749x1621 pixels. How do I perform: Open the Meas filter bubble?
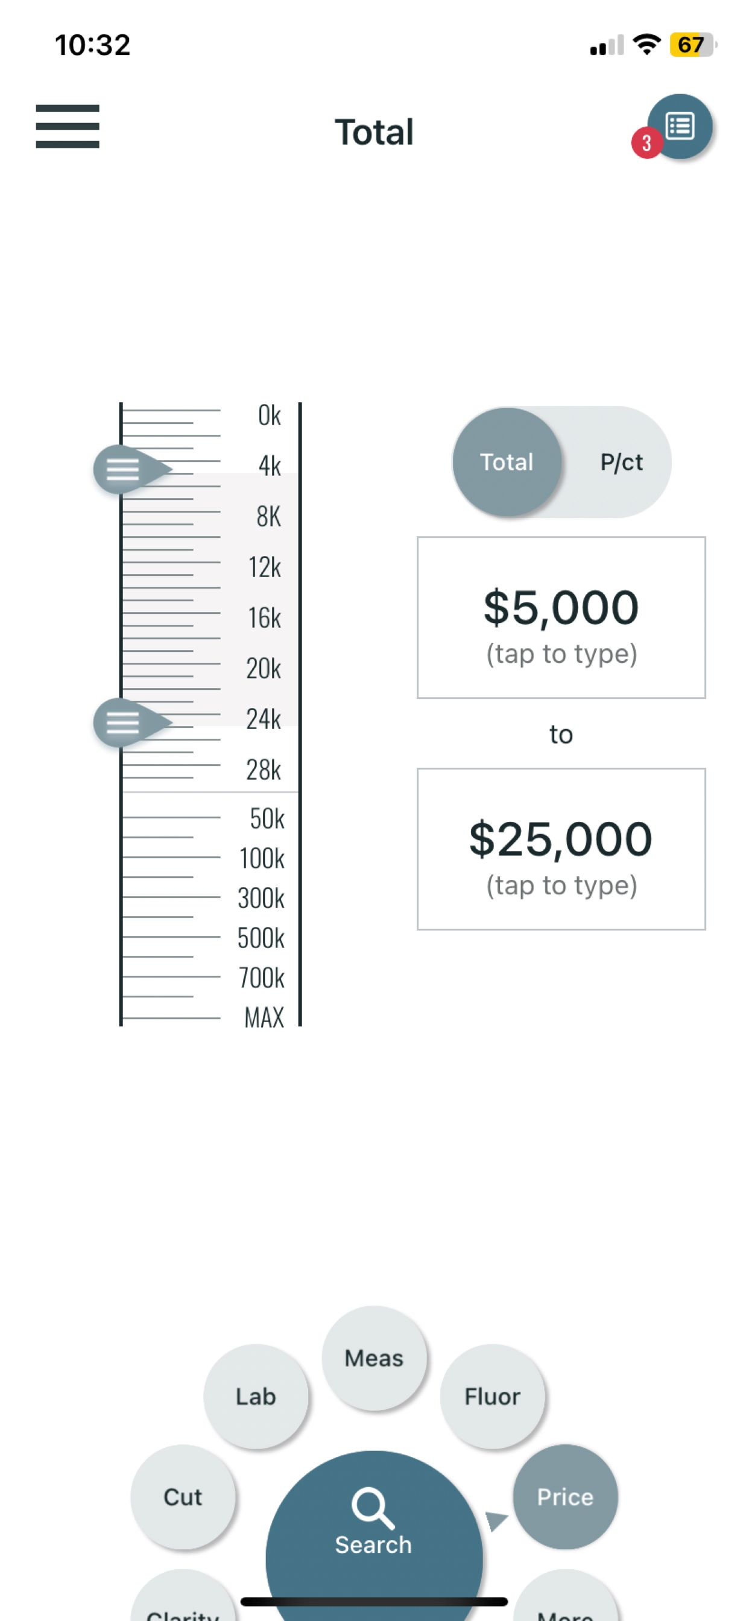tap(374, 1358)
